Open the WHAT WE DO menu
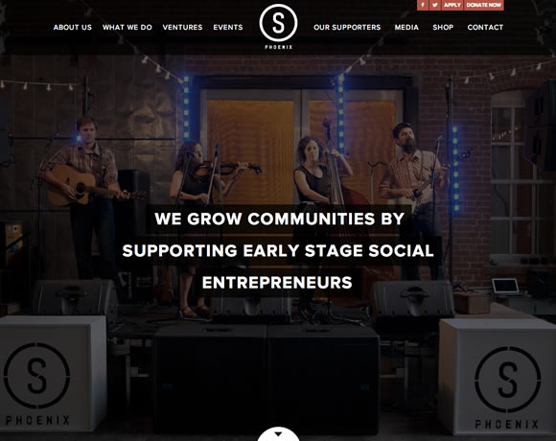 point(127,27)
